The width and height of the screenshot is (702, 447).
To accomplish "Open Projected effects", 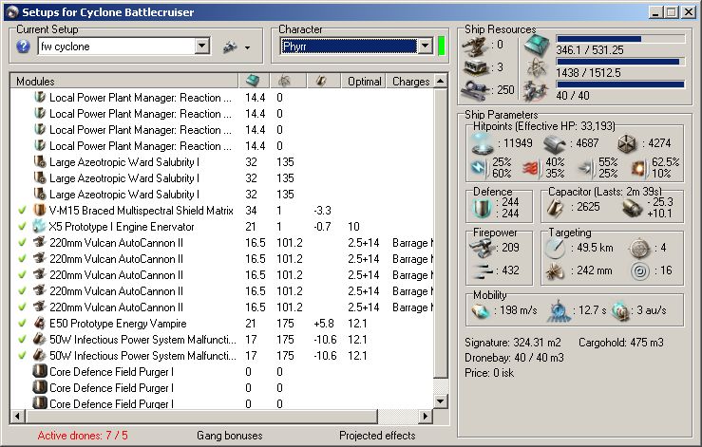I will 377,436.
